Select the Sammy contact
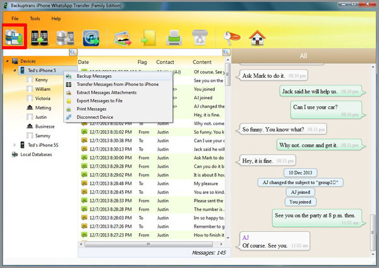This screenshot has width=379, height=268. [x=43, y=136]
